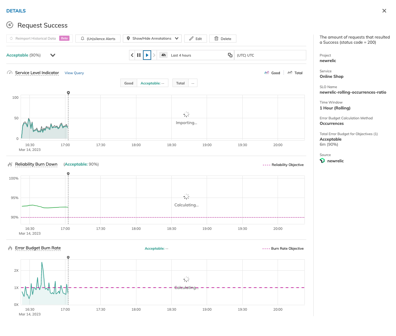Click the Service Level Indicator gauge icon
The width and height of the screenshot is (396, 336).
10,73
